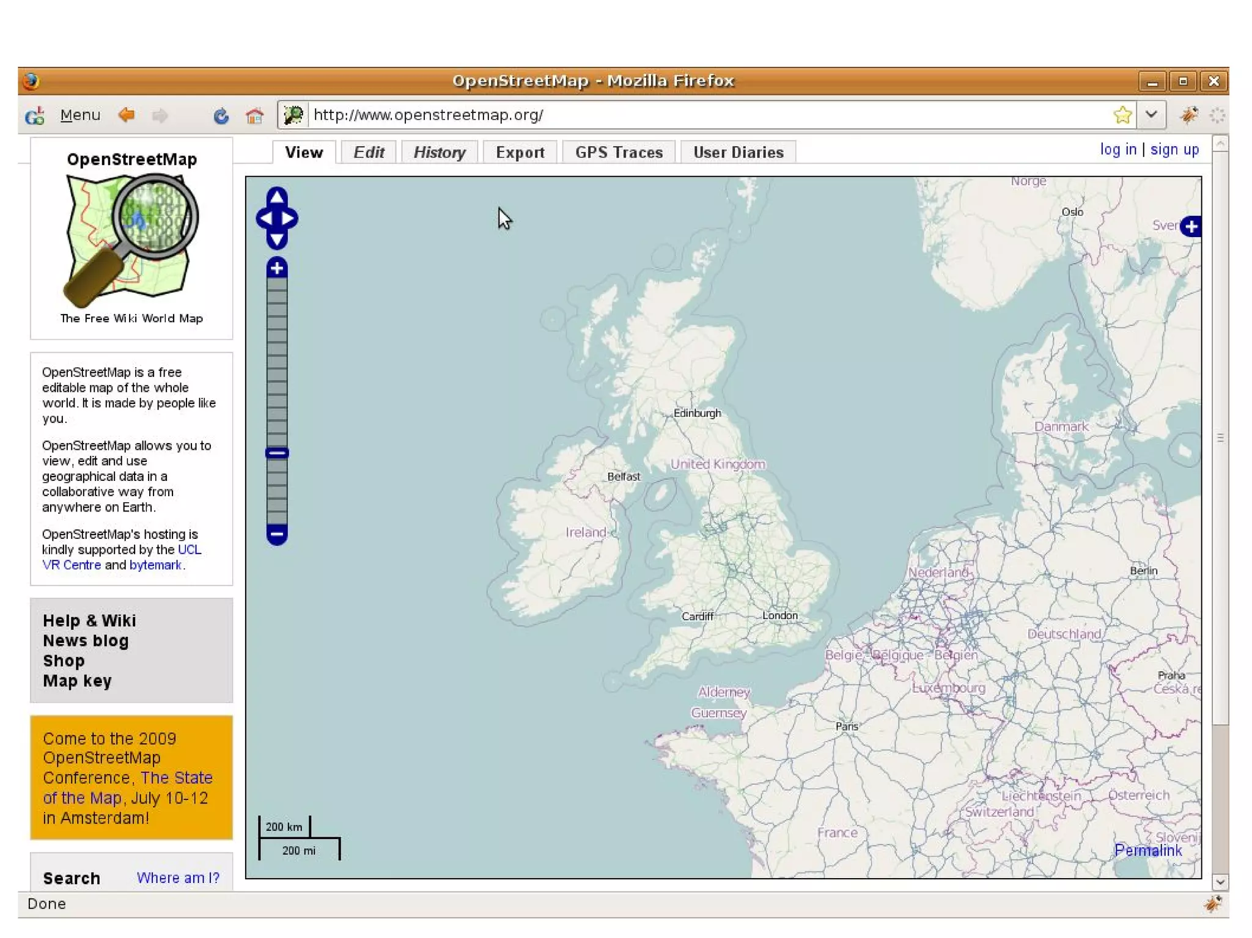This screenshot has width=1252, height=938.
Task: Click the OpenStreetMap magnifier logo
Action: pos(131,240)
